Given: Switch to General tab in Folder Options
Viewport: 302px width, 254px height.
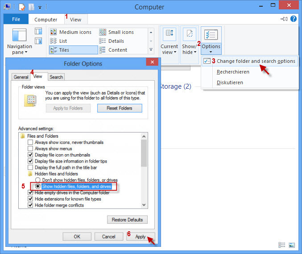Looking at the screenshot, I should (x=21, y=77).
